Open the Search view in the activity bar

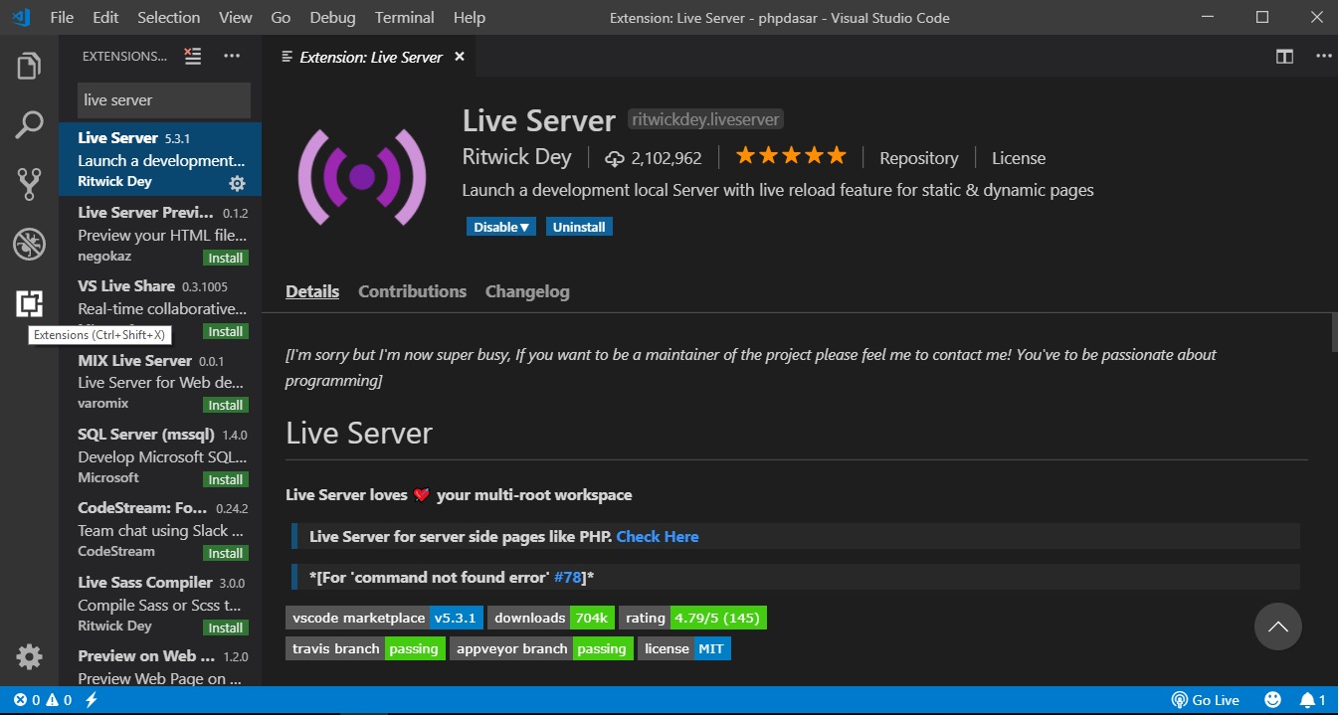pyautogui.click(x=29, y=125)
